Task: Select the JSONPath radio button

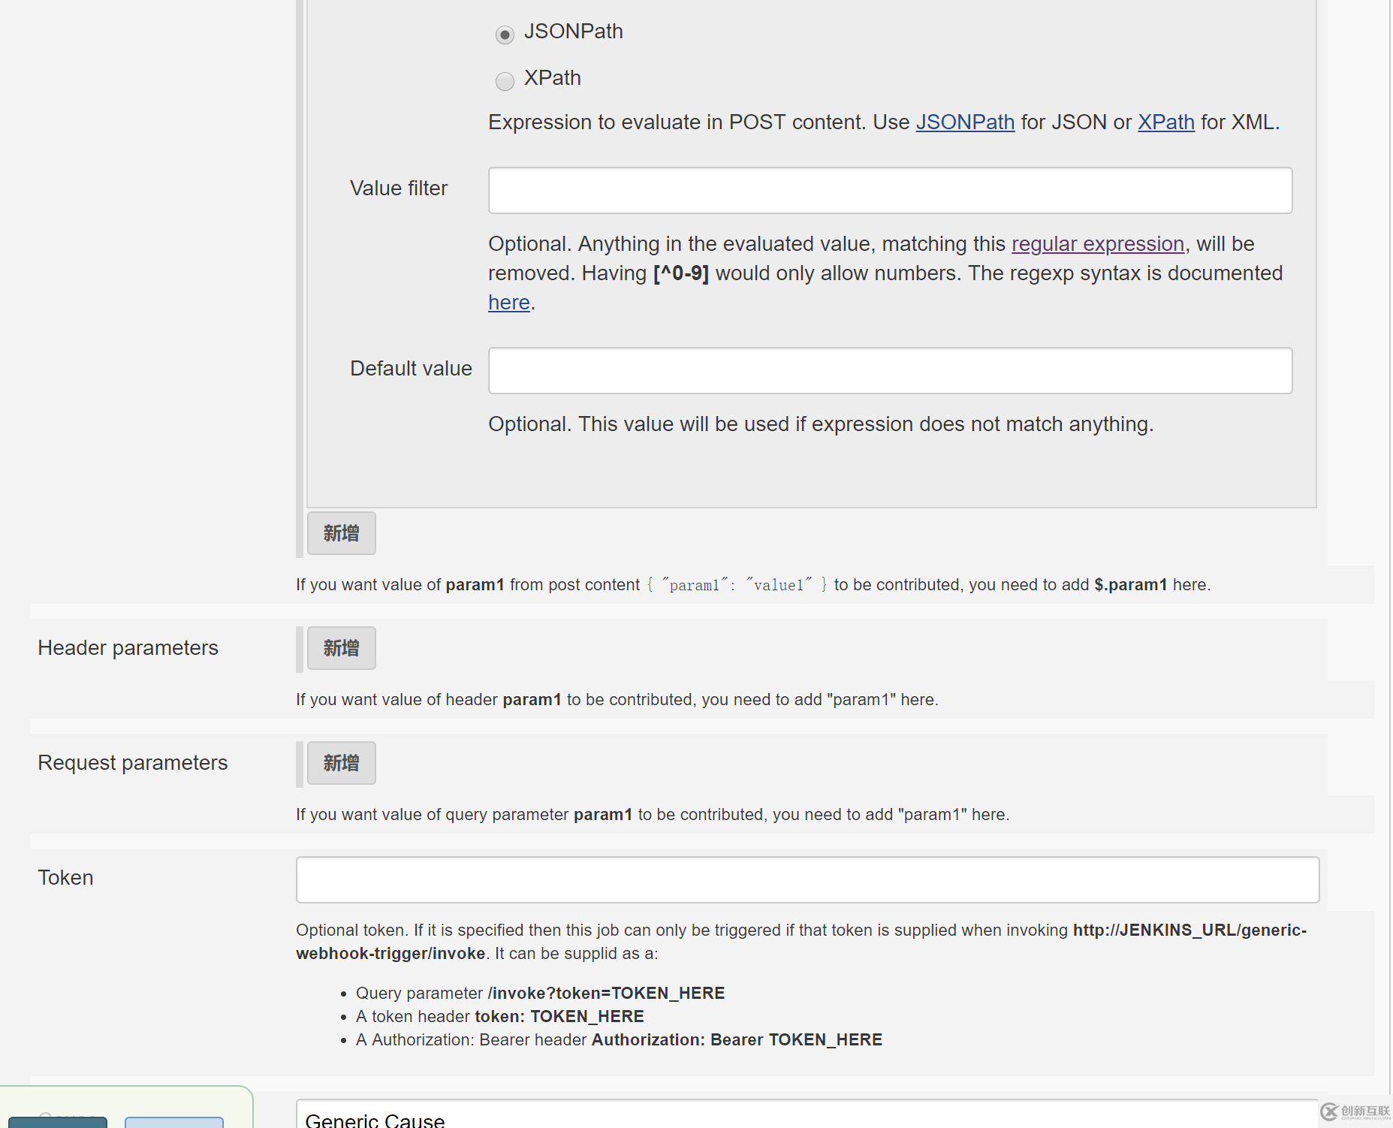Action: pos(504,35)
